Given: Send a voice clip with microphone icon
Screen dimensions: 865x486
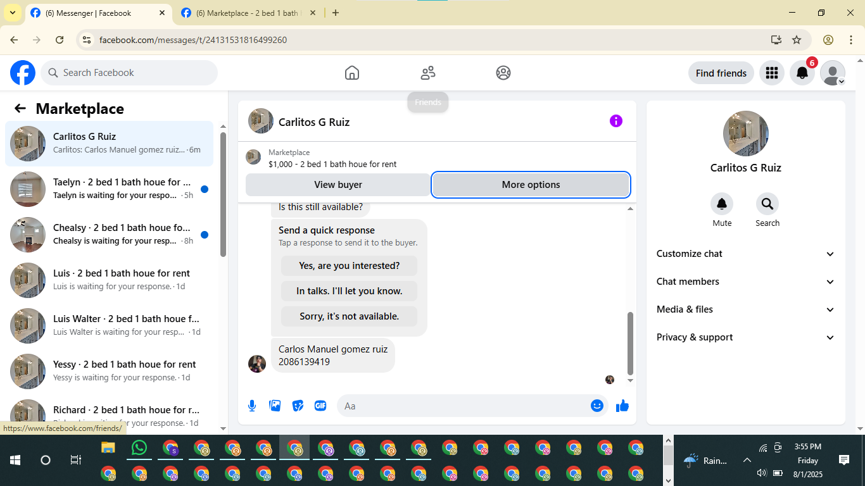Looking at the screenshot, I should click(252, 406).
